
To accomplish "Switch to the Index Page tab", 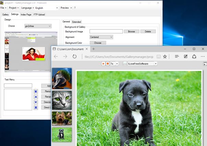I will (x=26, y=15).
